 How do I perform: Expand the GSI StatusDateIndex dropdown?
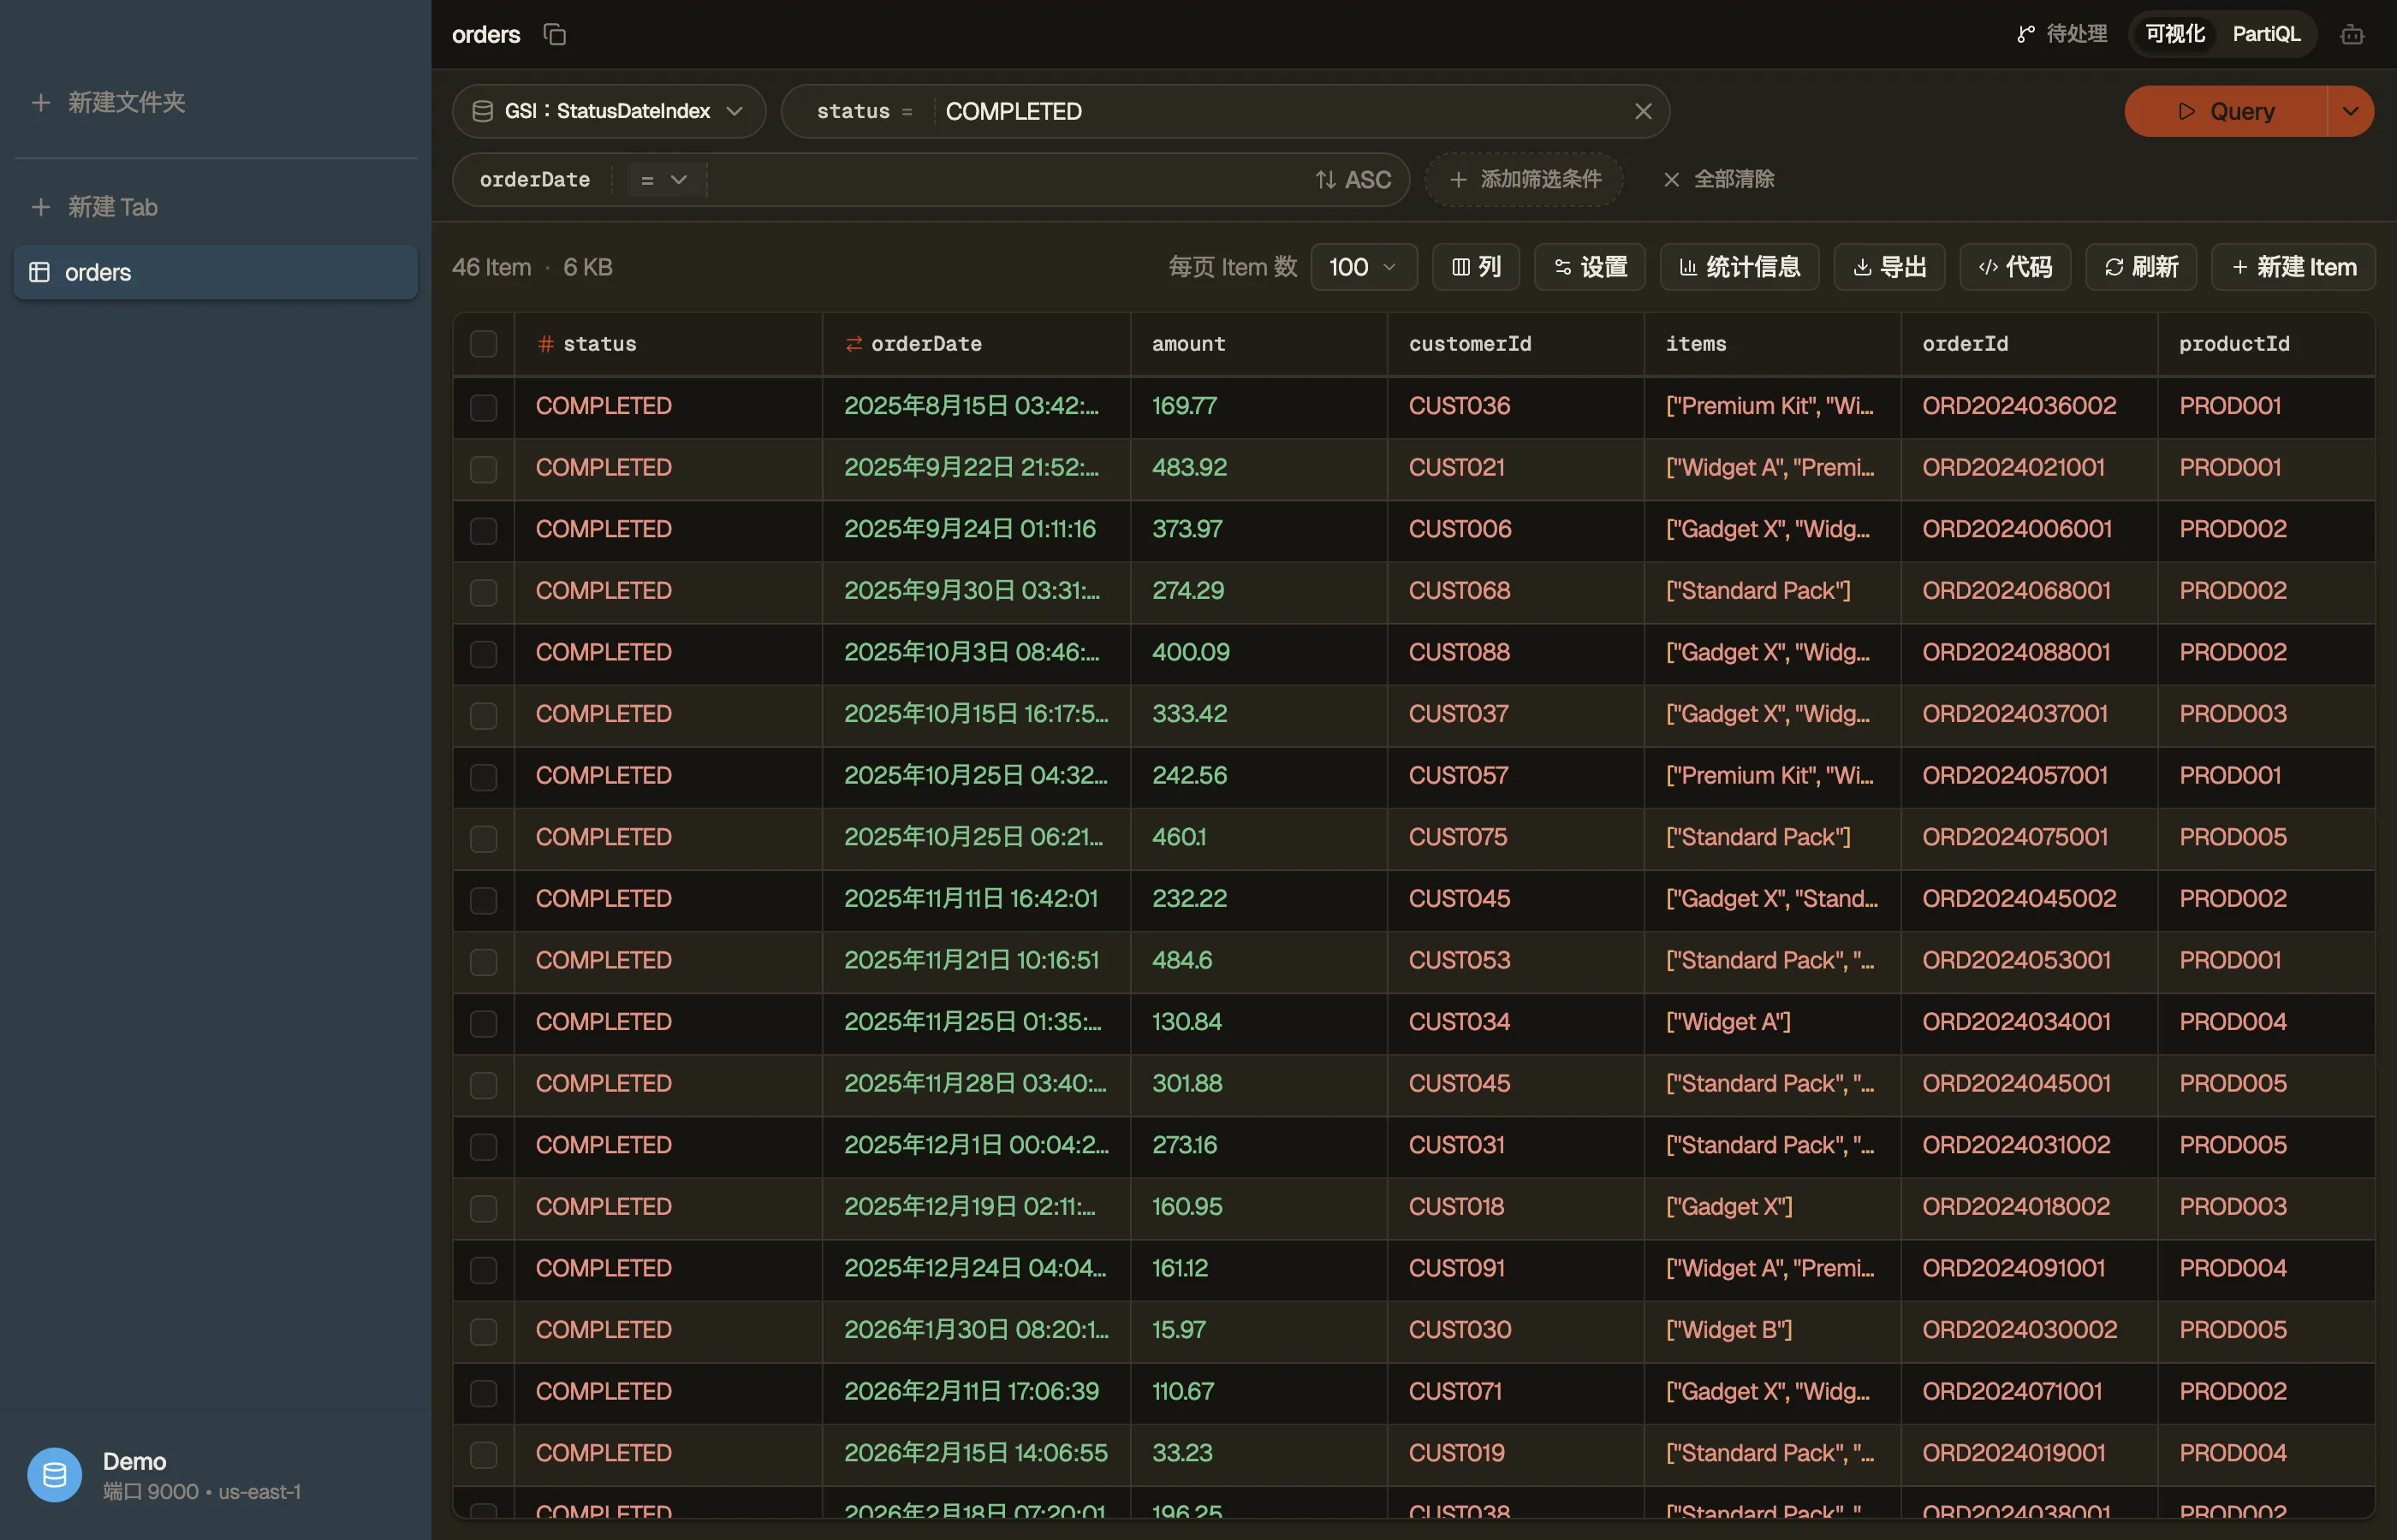[x=609, y=111]
